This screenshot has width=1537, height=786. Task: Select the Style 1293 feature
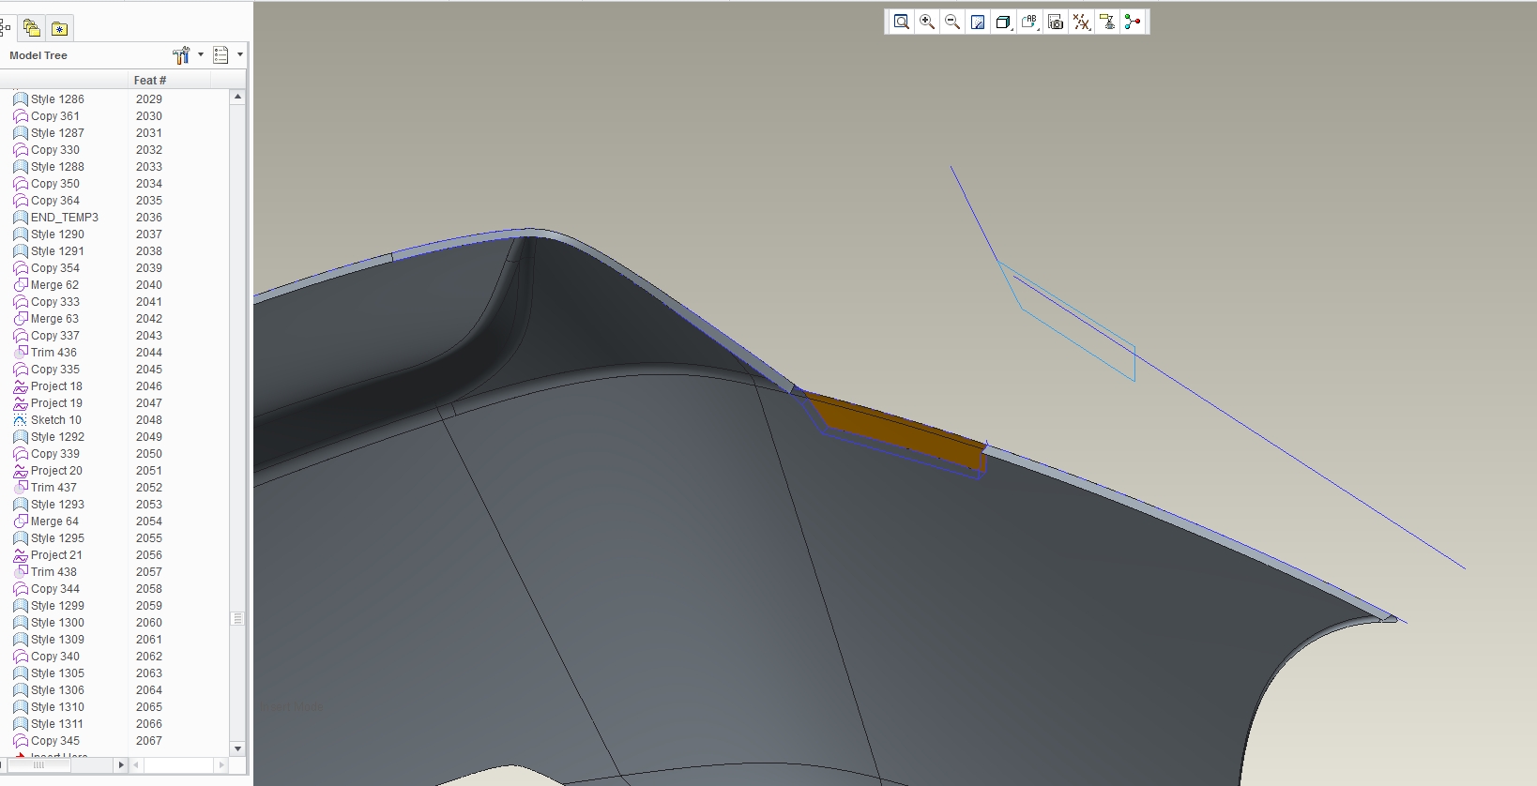coord(57,505)
